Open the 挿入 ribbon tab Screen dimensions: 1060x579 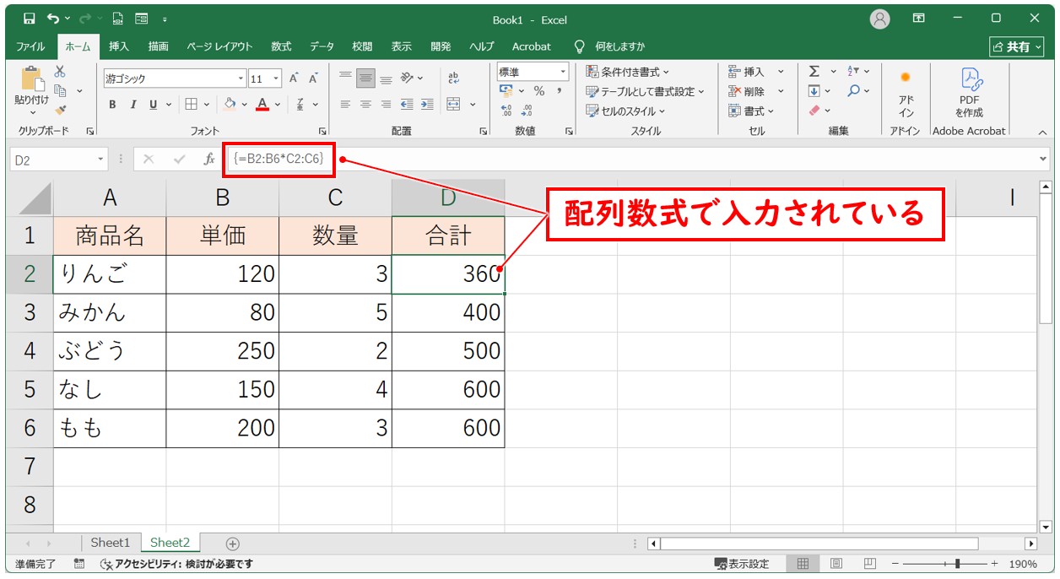click(x=119, y=46)
